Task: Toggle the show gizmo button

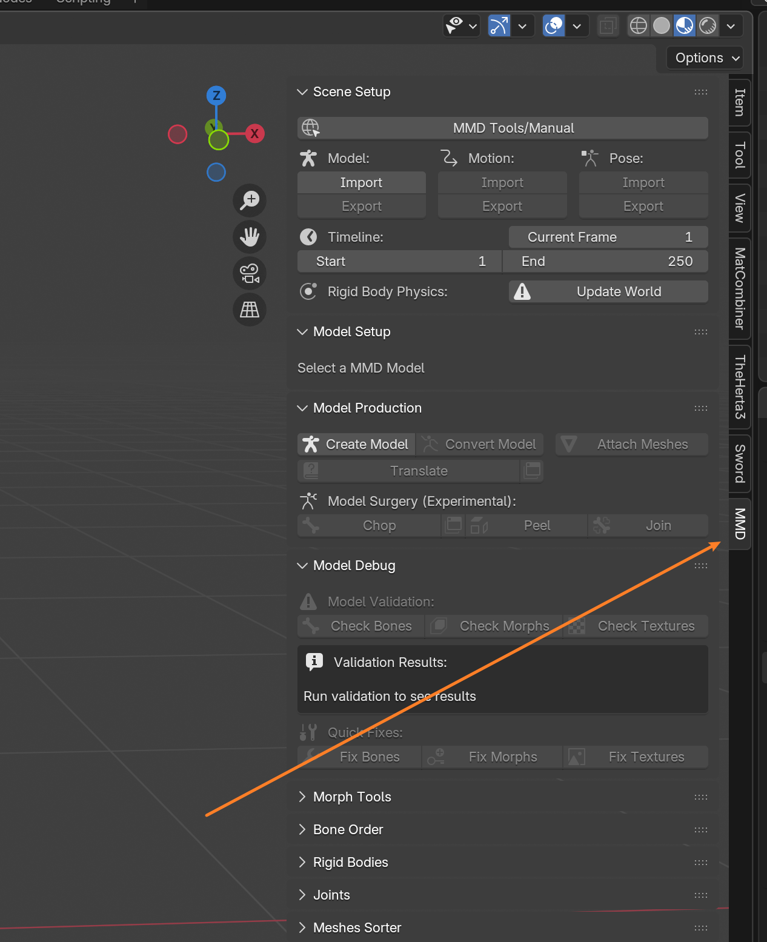Action: [x=499, y=25]
